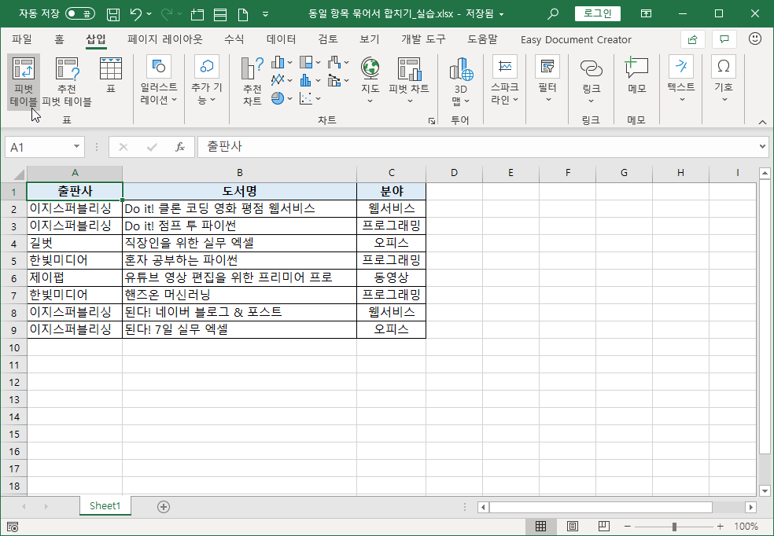Open the Maps (지도) chart button

tap(370, 82)
